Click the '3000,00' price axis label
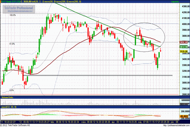190x127 pixels. 186,83
